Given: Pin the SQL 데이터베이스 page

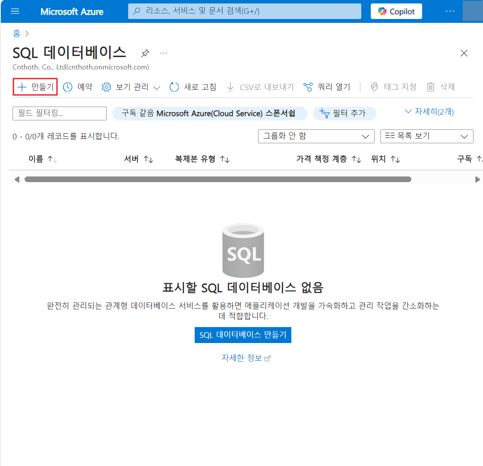Looking at the screenshot, I should (145, 53).
